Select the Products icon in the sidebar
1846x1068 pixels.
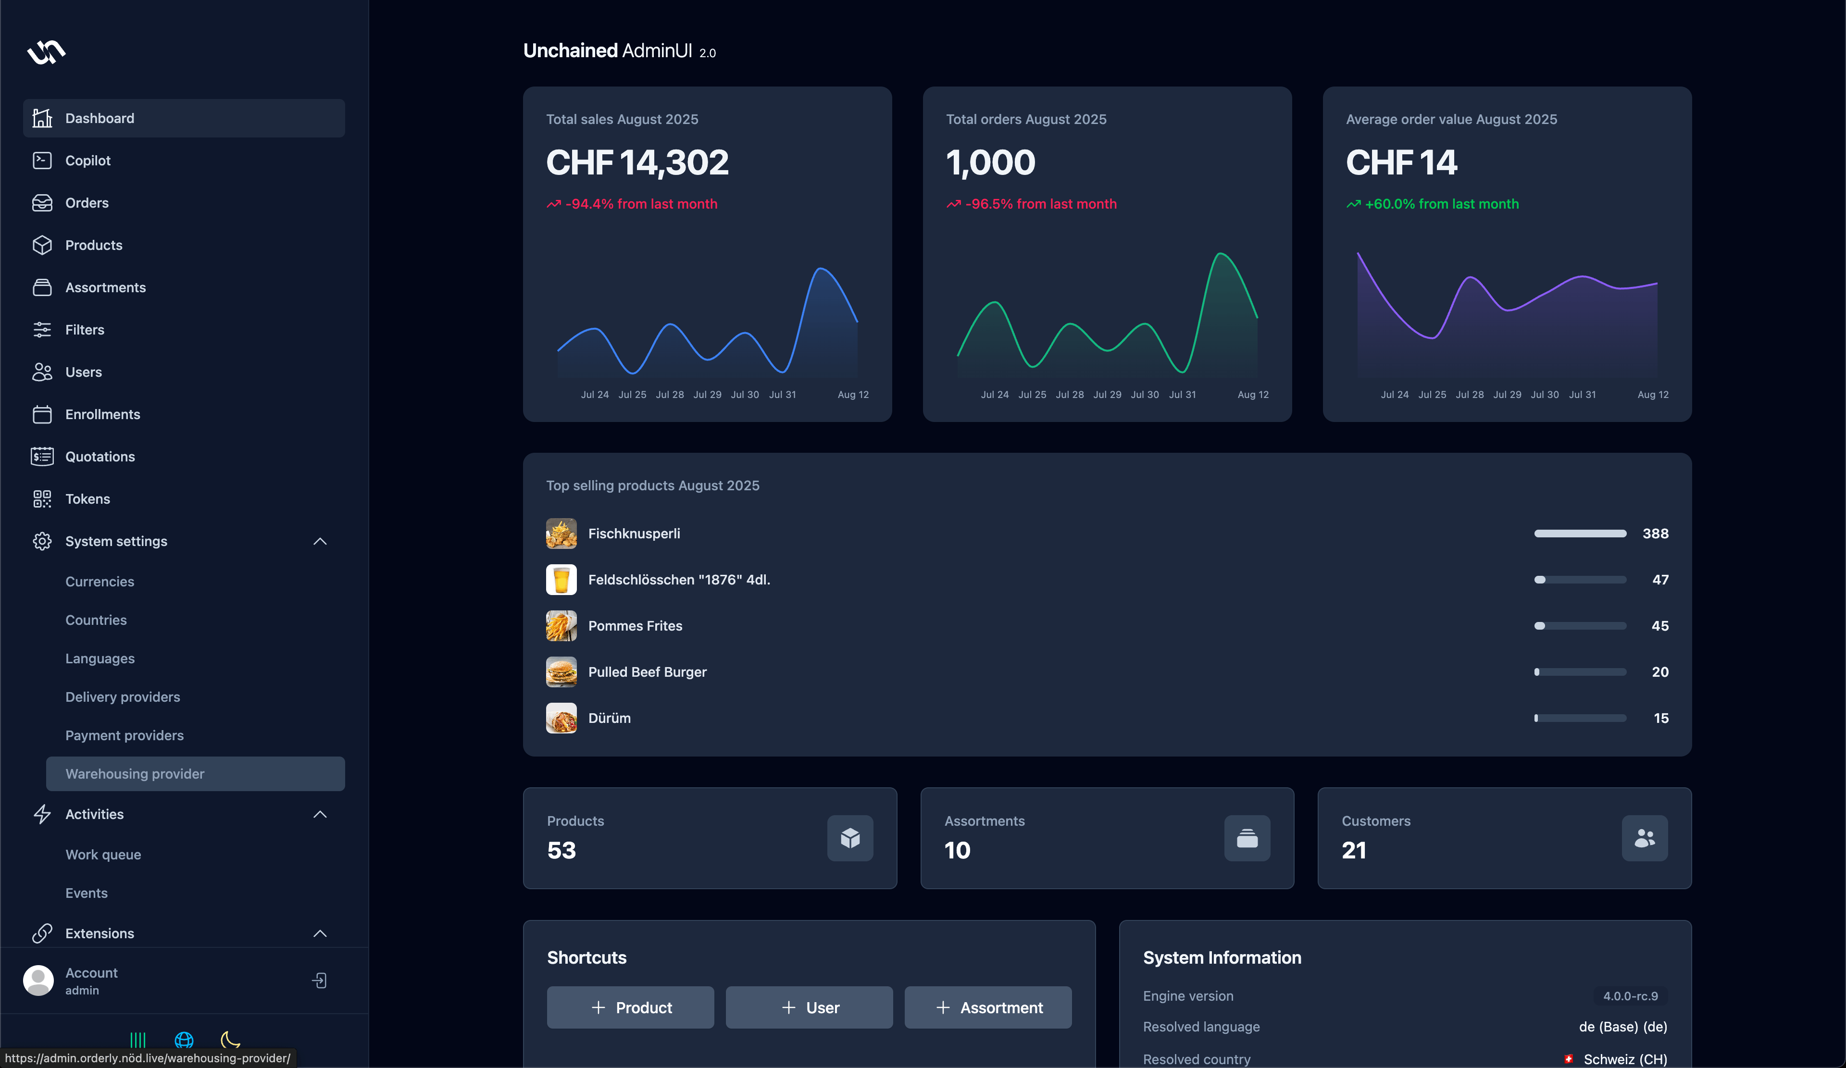tap(42, 245)
